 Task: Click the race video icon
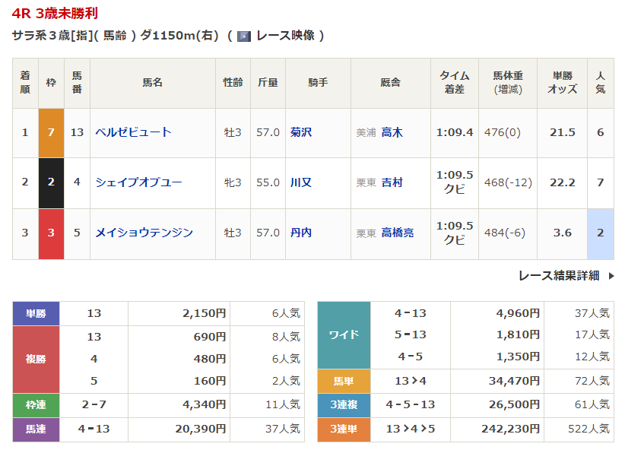tap(243, 36)
